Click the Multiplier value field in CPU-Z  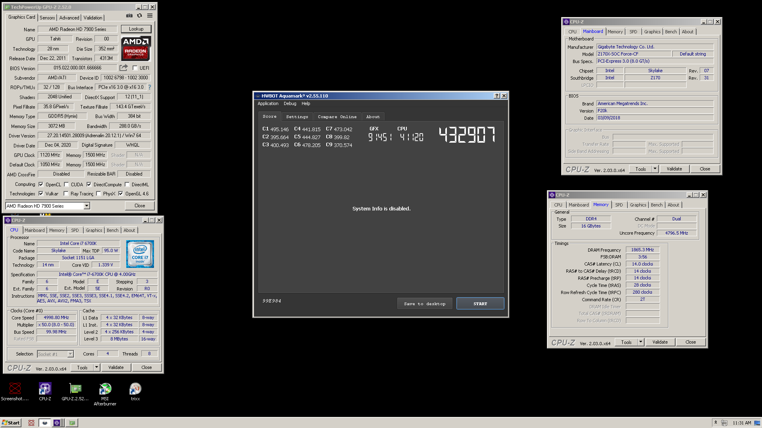click(x=56, y=325)
